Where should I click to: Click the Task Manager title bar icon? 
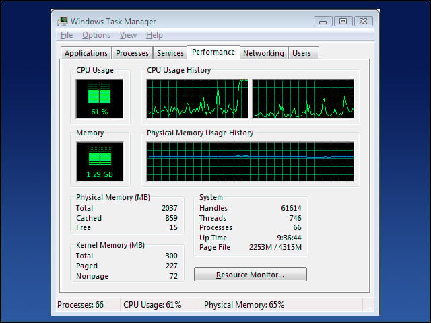click(62, 22)
